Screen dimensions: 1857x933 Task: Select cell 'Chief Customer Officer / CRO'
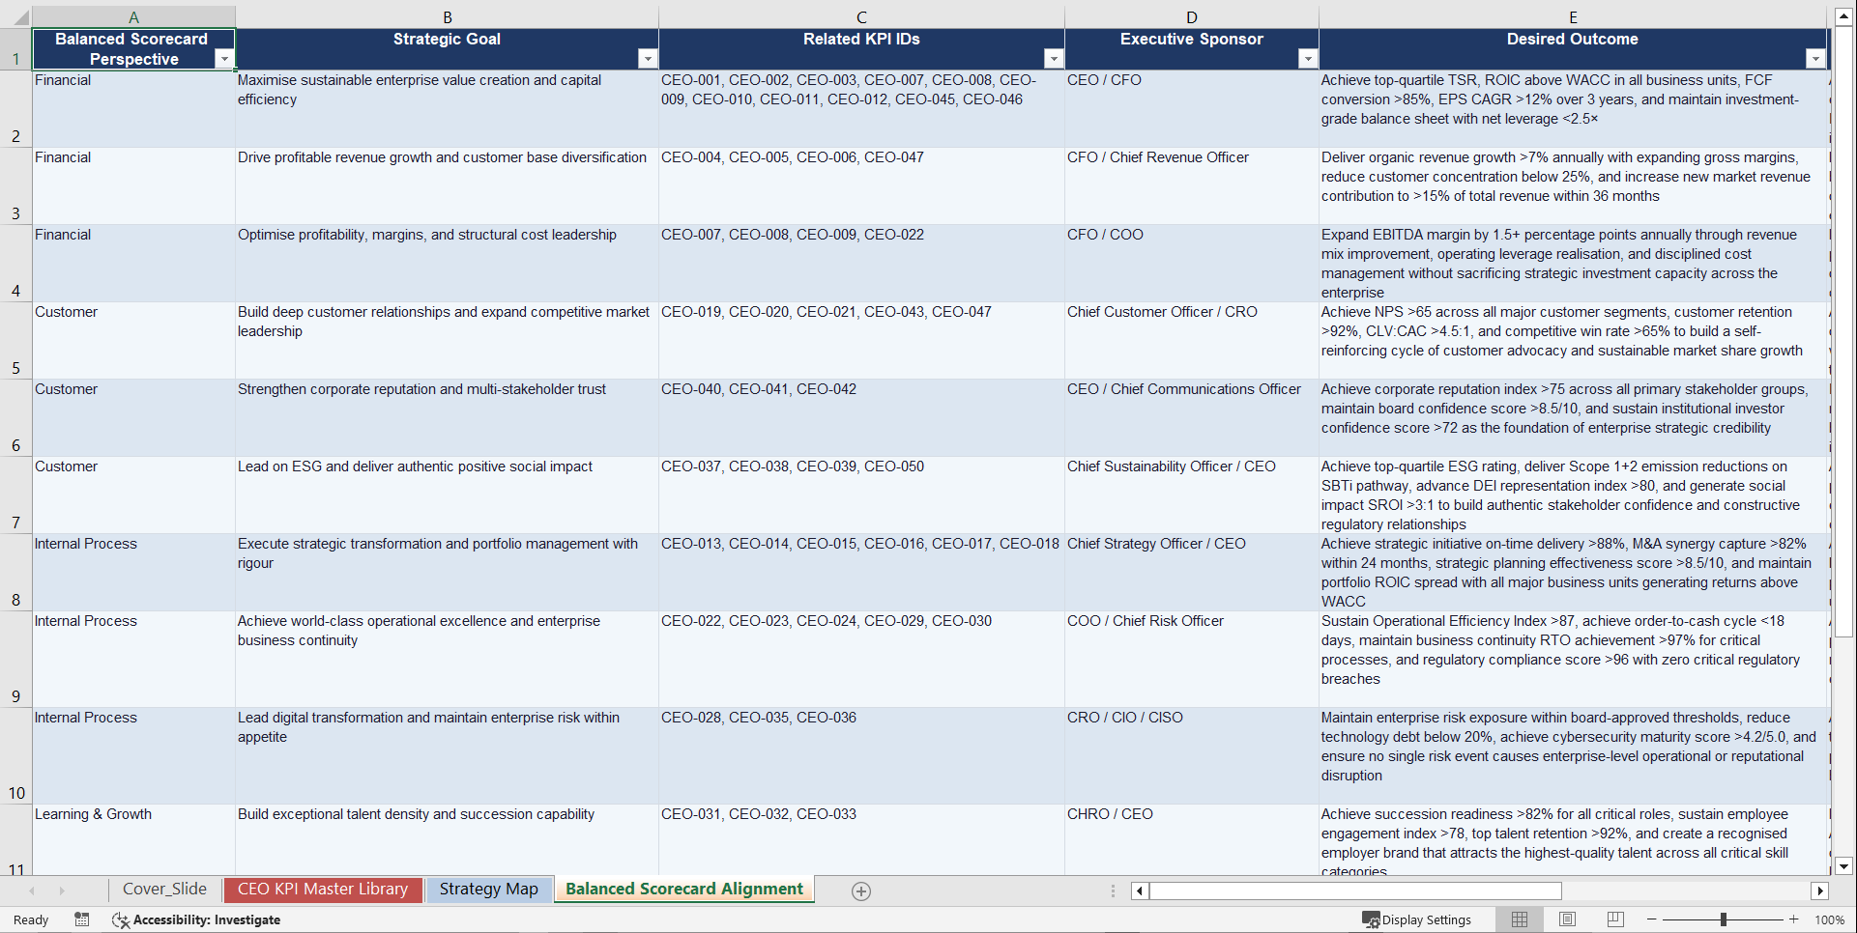tap(1191, 340)
